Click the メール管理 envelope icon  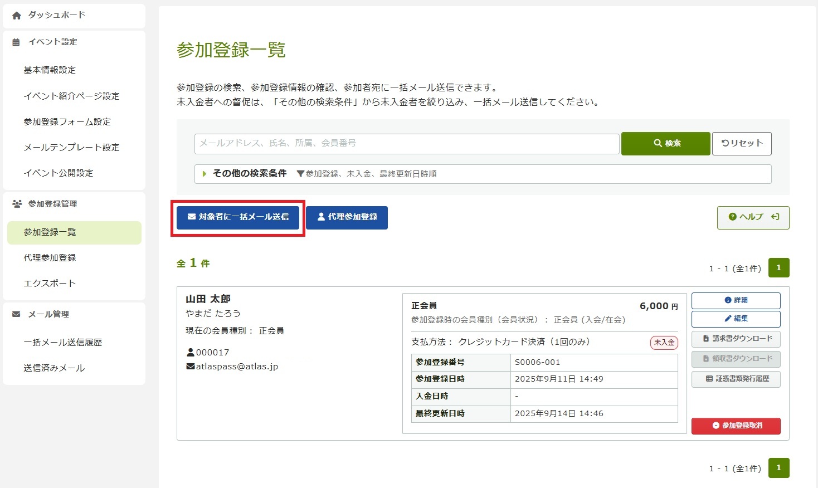coord(17,314)
